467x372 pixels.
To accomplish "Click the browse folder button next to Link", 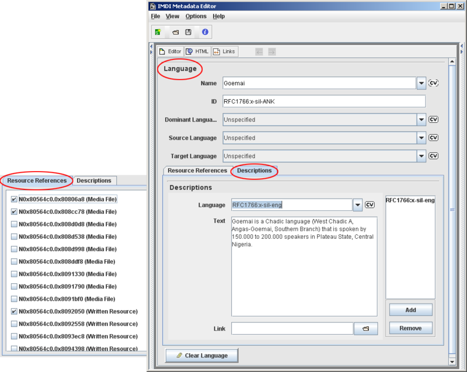I will pyautogui.click(x=366, y=329).
